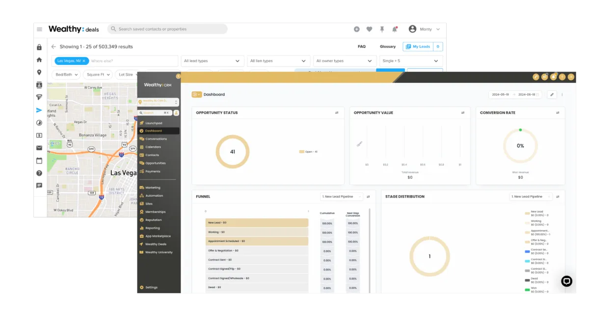Click the phone icon in the CRM top bar
589x319 pixels.
(x=536, y=77)
